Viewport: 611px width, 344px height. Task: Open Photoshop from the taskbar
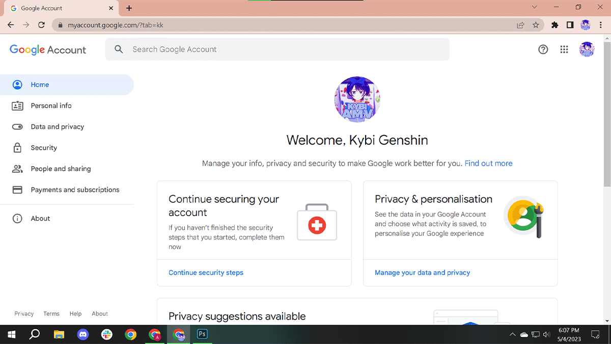(x=202, y=334)
